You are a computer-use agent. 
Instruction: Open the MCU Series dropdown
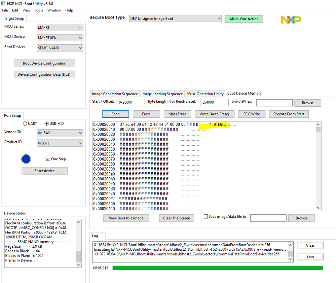tap(60, 28)
